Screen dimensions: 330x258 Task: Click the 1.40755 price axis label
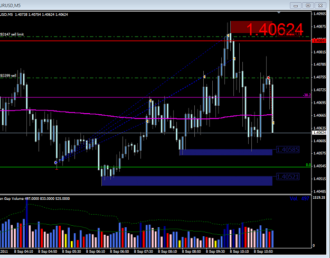[319, 77]
